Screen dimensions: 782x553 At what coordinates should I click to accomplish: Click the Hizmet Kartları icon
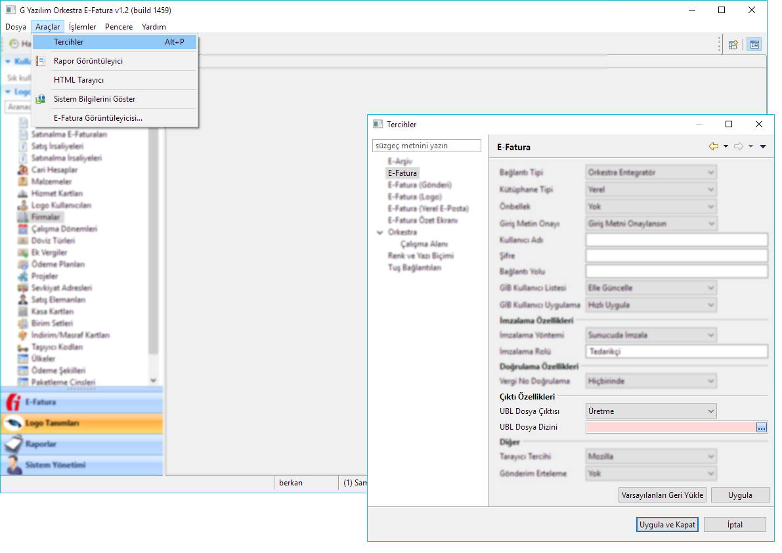click(x=22, y=194)
